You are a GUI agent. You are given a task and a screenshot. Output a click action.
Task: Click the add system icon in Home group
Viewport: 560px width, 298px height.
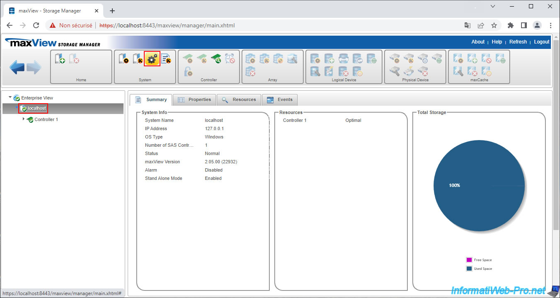60,59
